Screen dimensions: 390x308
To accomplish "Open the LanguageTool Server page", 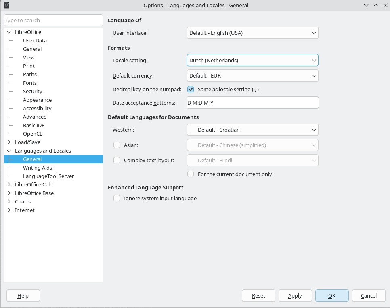I will point(48,176).
